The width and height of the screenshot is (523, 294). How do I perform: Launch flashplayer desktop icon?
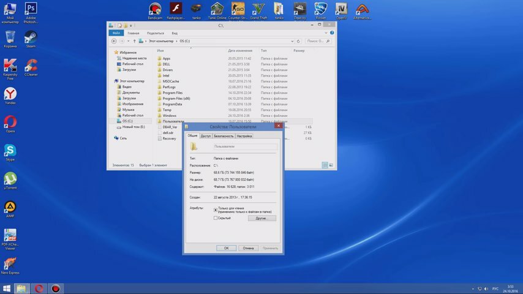tap(176, 10)
